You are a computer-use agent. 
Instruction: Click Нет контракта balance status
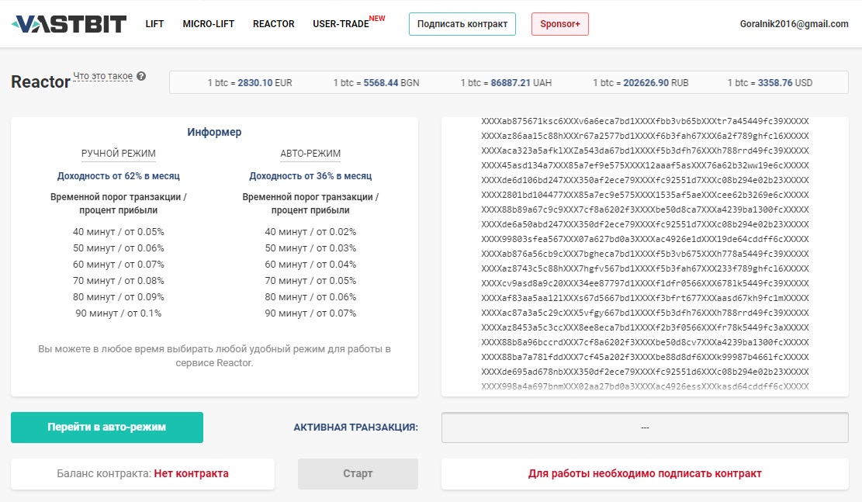[191, 473]
